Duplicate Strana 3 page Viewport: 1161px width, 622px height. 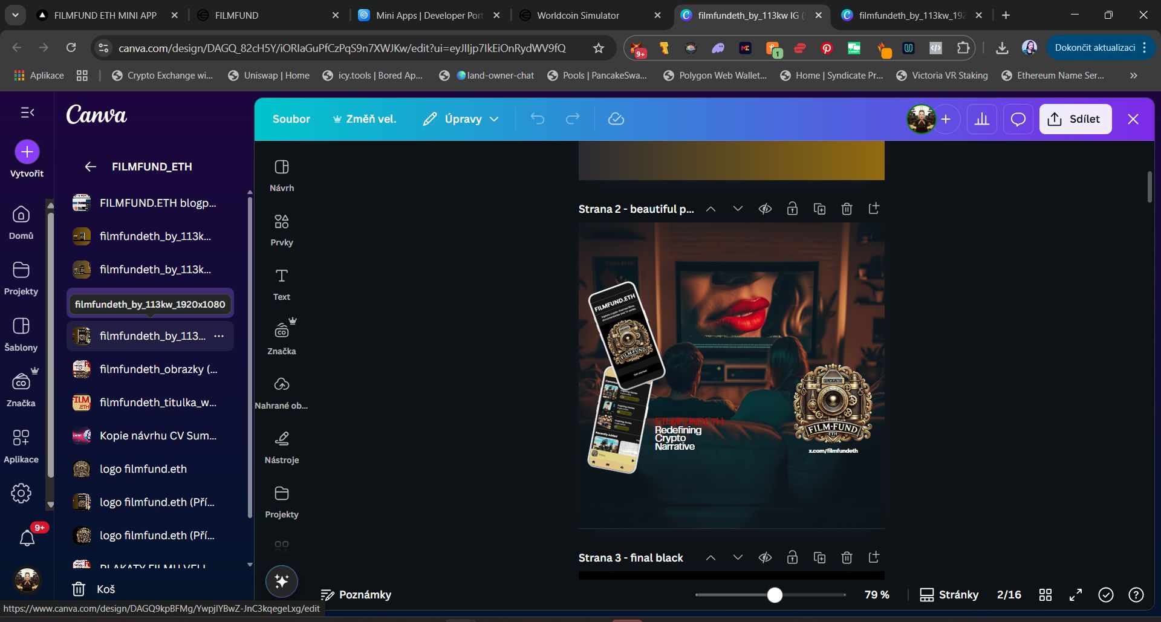point(819,558)
